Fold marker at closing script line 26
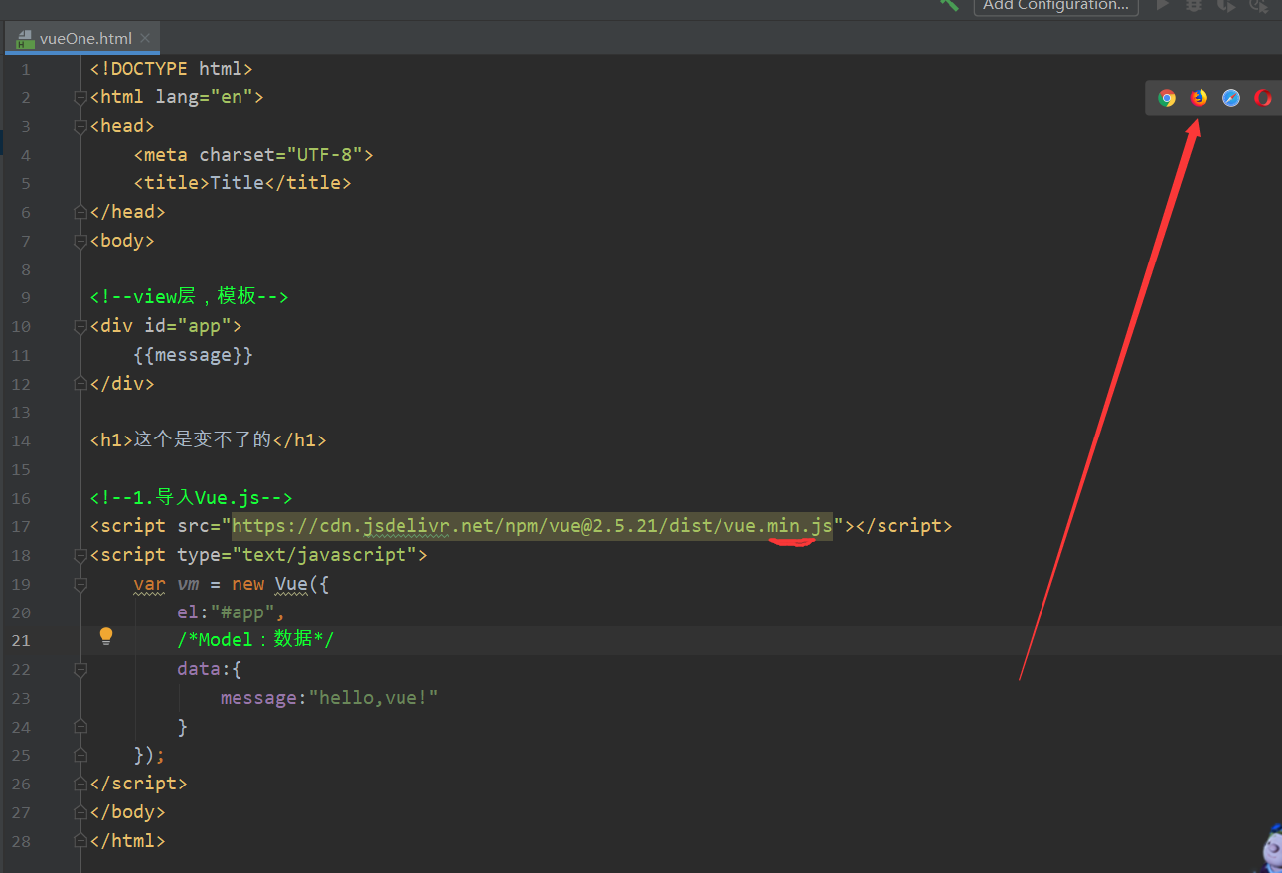 click(80, 784)
